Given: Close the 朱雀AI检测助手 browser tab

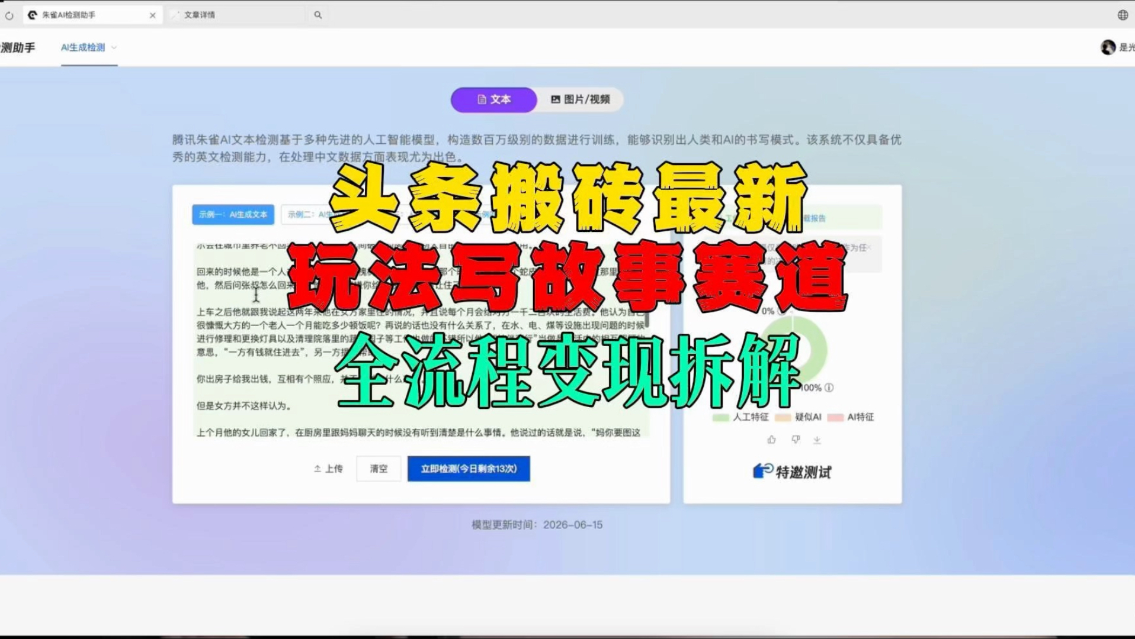Looking at the screenshot, I should [x=152, y=15].
